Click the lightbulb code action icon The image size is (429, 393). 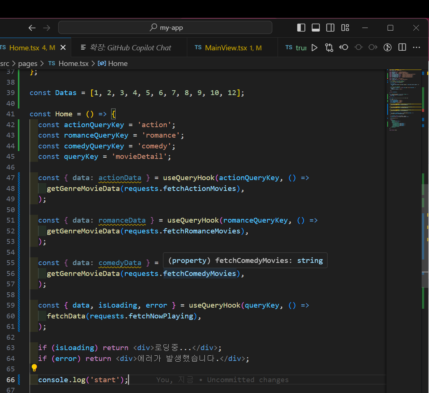pos(34,368)
